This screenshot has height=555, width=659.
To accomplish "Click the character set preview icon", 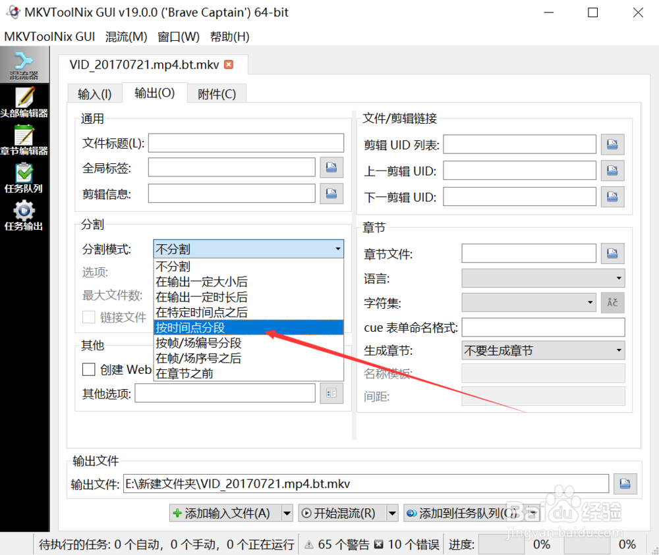I will tap(612, 302).
